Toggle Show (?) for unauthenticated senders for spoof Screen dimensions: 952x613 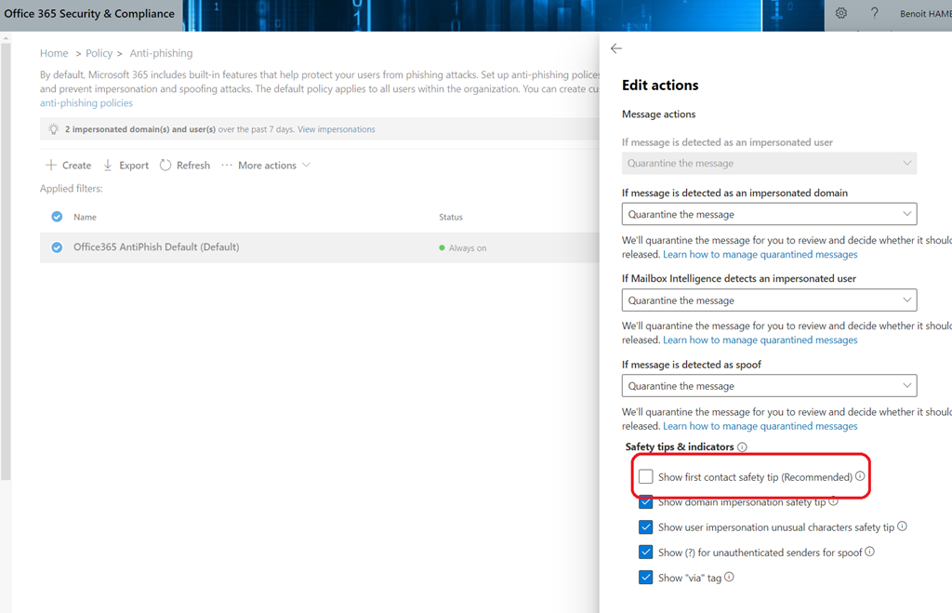coord(645,553)
